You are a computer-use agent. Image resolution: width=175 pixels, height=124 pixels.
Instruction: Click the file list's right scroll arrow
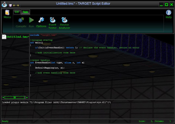(x=27, y=98)
